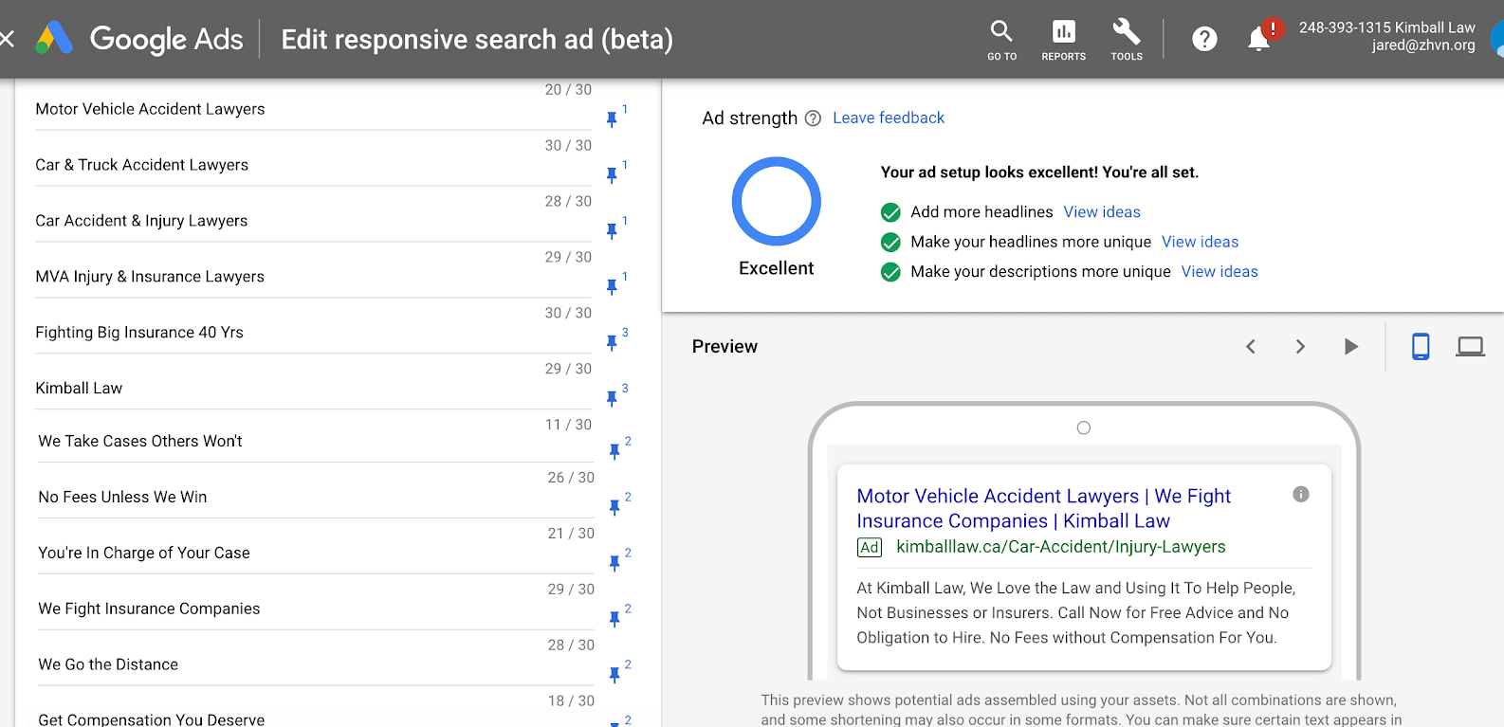
Task: Edit the We Take Cases Others Won't field
Action: pyautogui.click(x=316, y=442)
